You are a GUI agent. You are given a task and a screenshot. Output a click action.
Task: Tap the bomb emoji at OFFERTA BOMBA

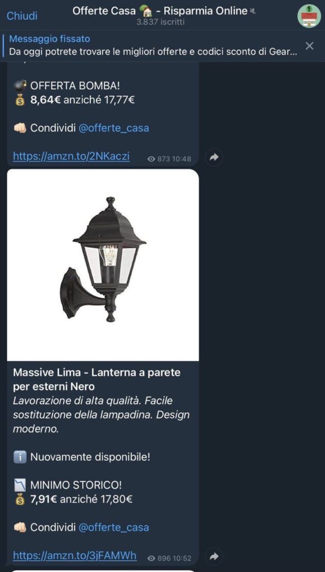tap(20, 86)
